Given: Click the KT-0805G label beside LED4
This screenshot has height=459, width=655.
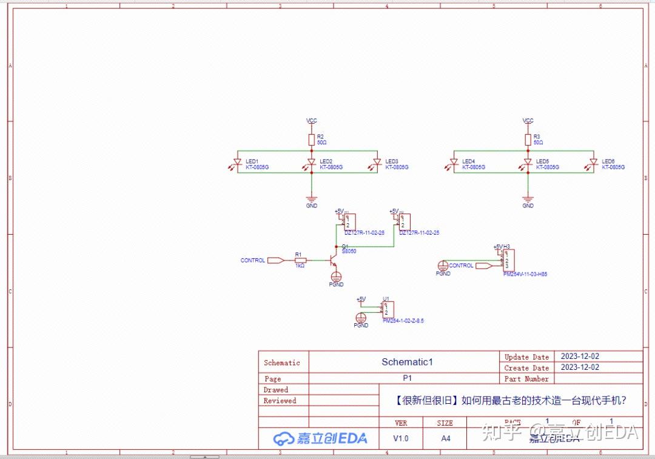Looking at the screenshot, I should (474, 167).
